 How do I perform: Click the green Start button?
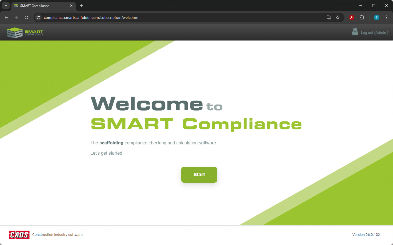pos(199,175)
